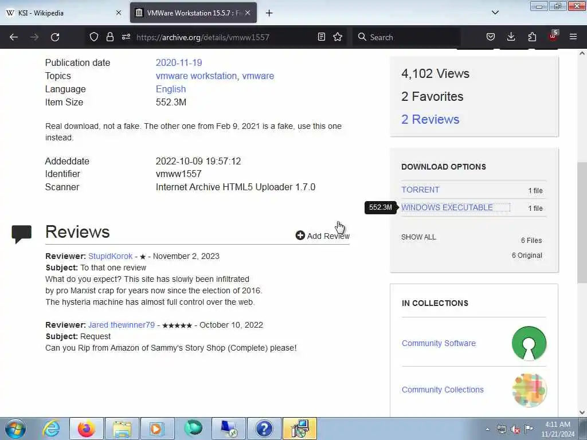587x440 pixels.
Task: Click the green globe taskbar icon
Action: coord(193,429)
